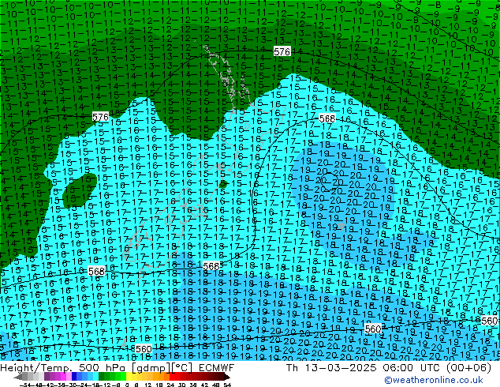Click the '0' legend value

coord(127,385)
